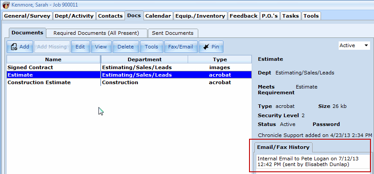Sort by the Department column header

tap(144, 59)
